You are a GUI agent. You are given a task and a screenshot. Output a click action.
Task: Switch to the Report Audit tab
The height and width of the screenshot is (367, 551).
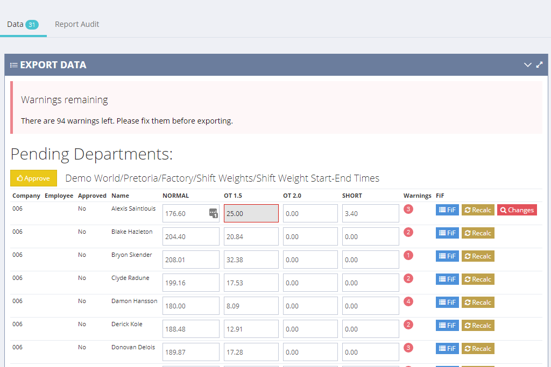pos(77,24)
